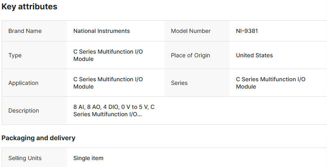Select the Description label cell
The height and width of the screenshot is (167, 327).
pos(24,111)
